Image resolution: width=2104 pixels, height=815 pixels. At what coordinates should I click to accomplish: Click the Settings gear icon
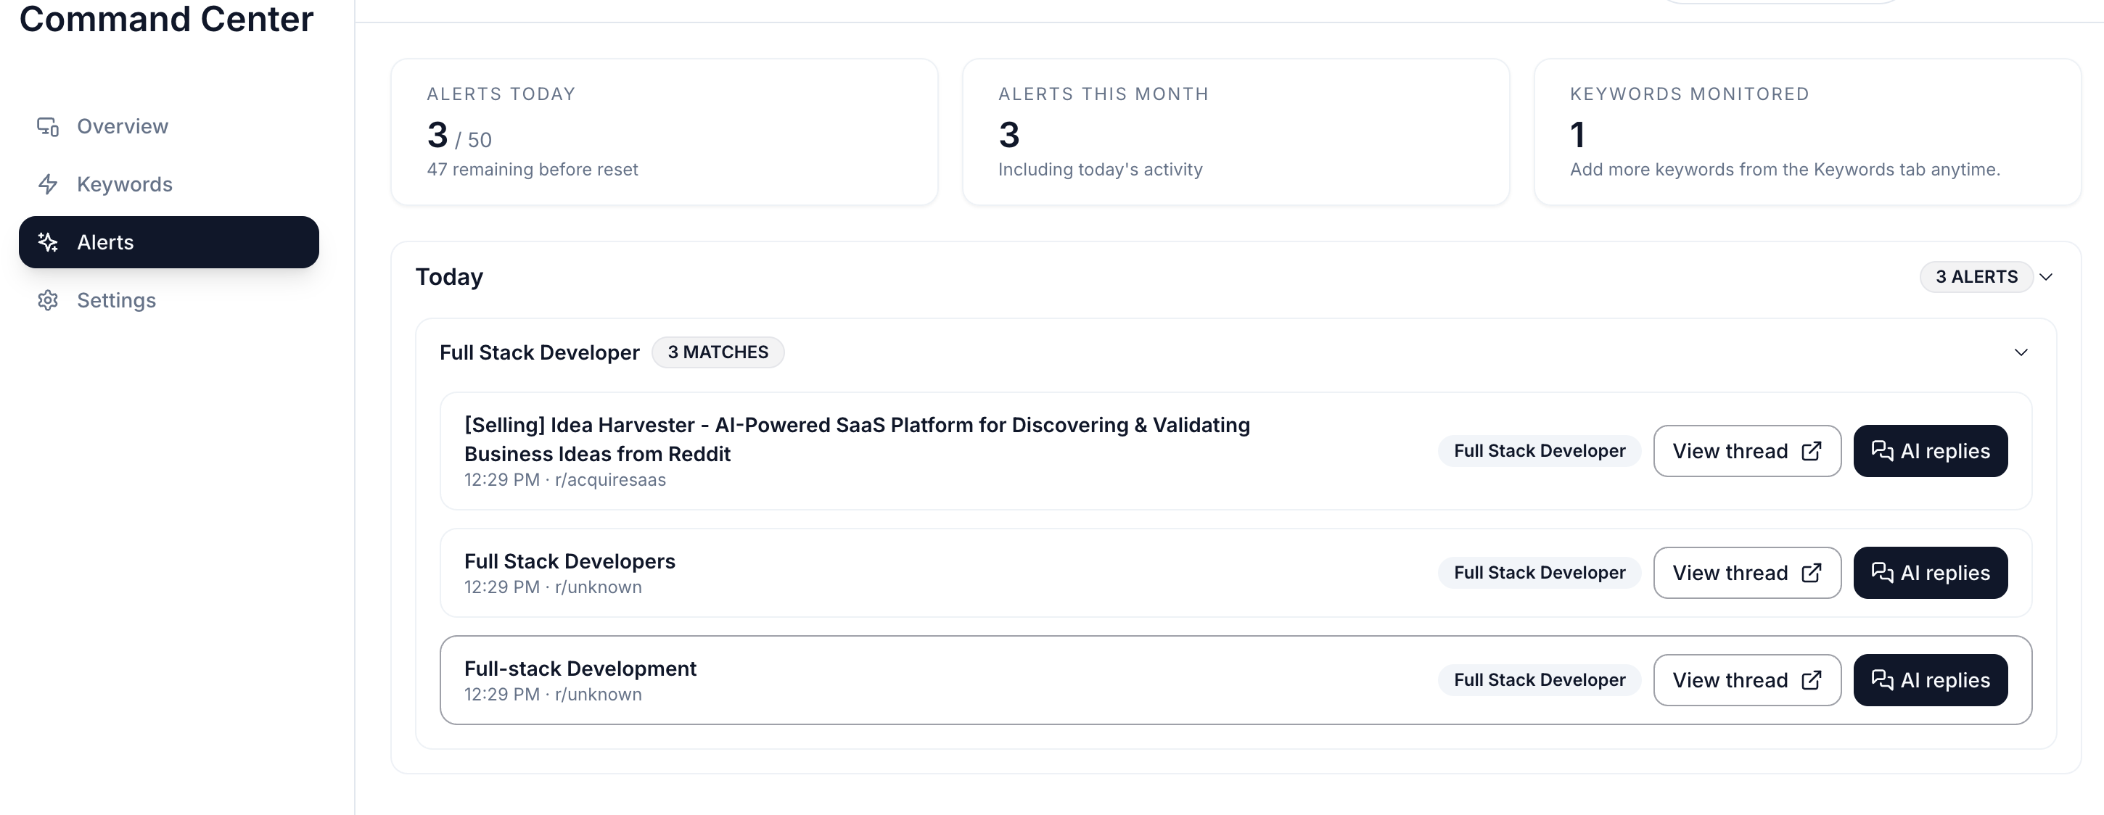pos(47,300)
